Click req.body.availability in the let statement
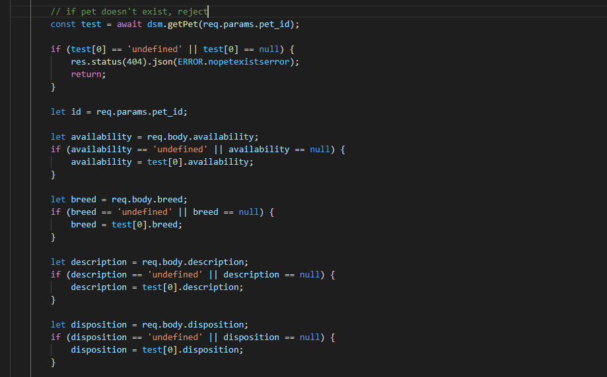The height and width of the screenshot is (377, 607). (200, 137)
